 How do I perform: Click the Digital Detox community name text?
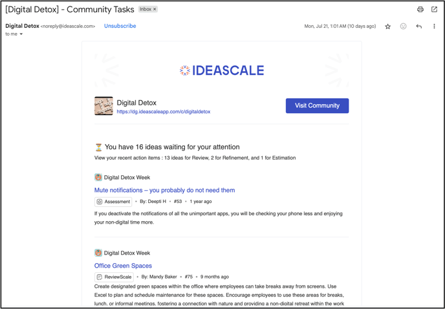tap(136, 103)
